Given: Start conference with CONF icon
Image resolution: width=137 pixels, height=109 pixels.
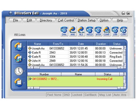Looking at the screenshot, I should coord(107,31).
